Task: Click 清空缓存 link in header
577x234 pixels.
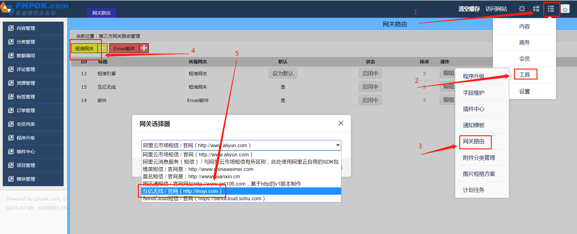Action: pos(469,9)
